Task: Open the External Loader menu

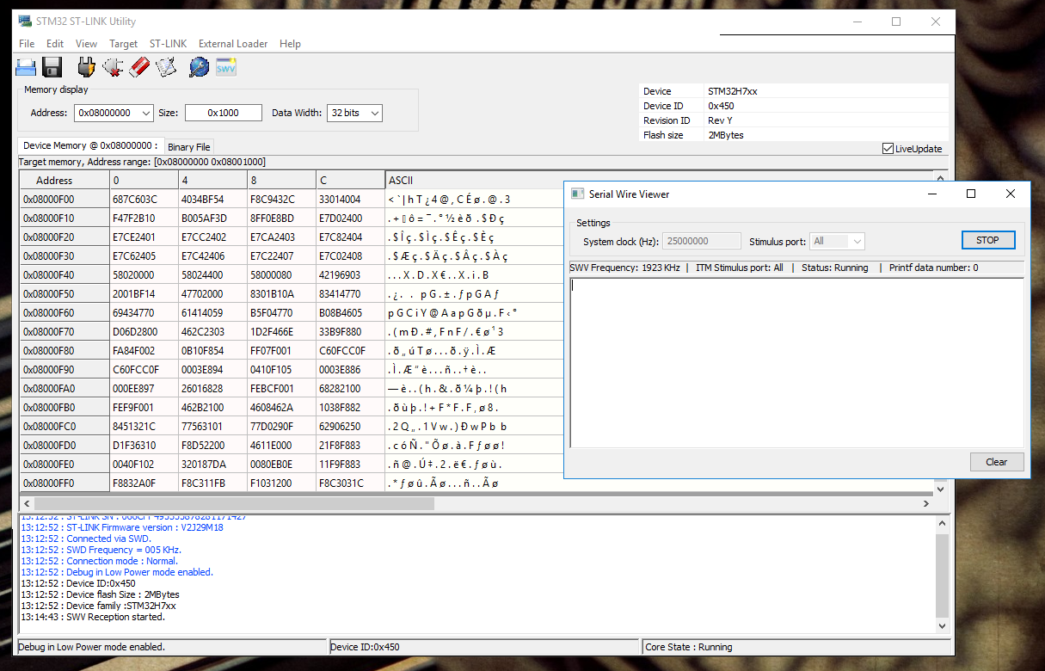Action: click(233, 44)
